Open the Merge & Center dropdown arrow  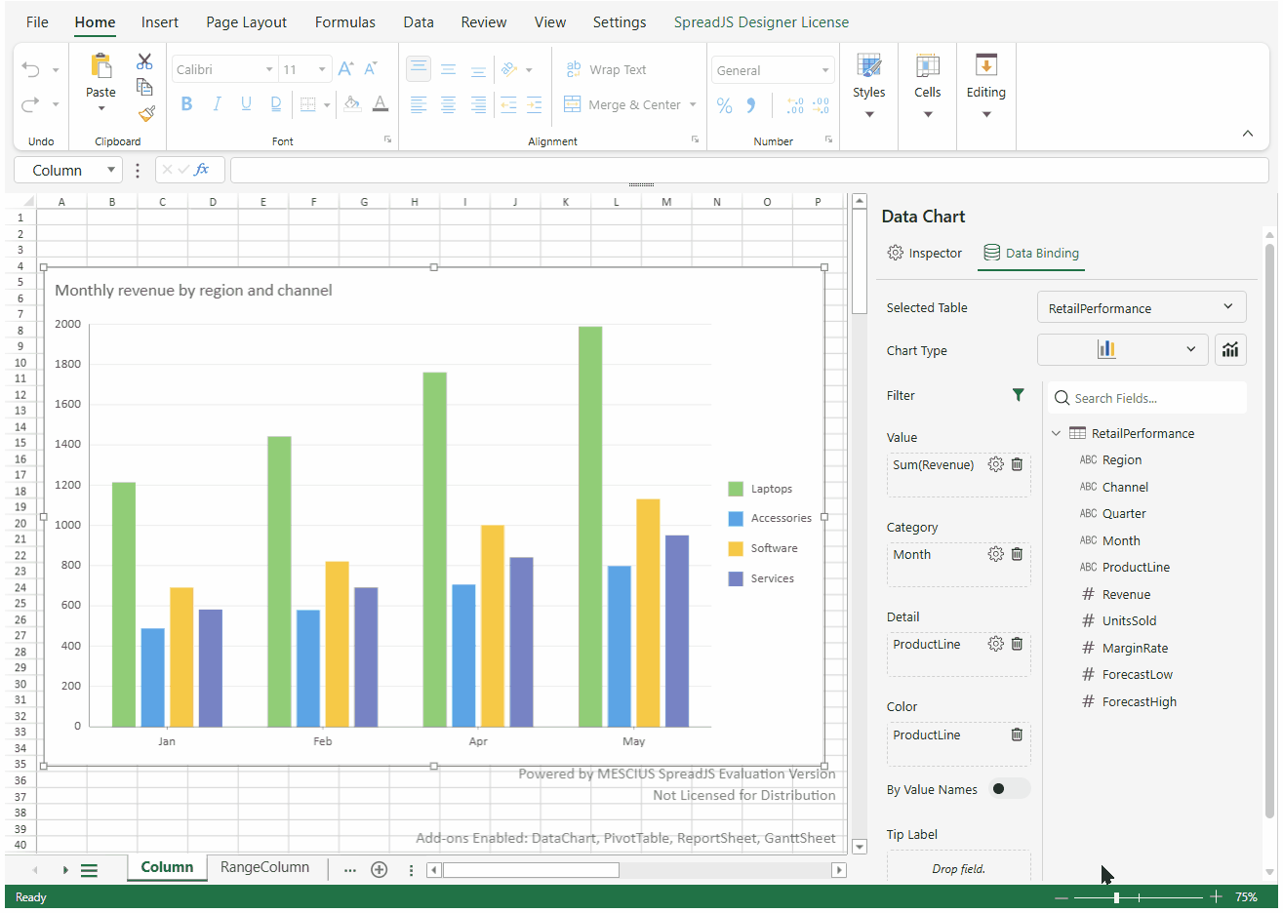(693, 104)
